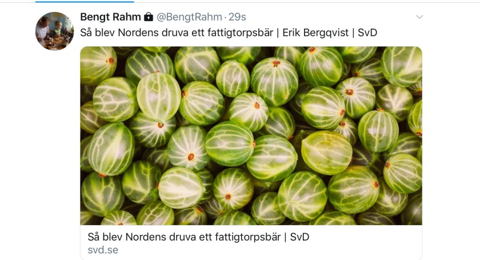Open the tweet's 29s timestamp permalink
Screen dimensions: 480x260
pos(237,17)
